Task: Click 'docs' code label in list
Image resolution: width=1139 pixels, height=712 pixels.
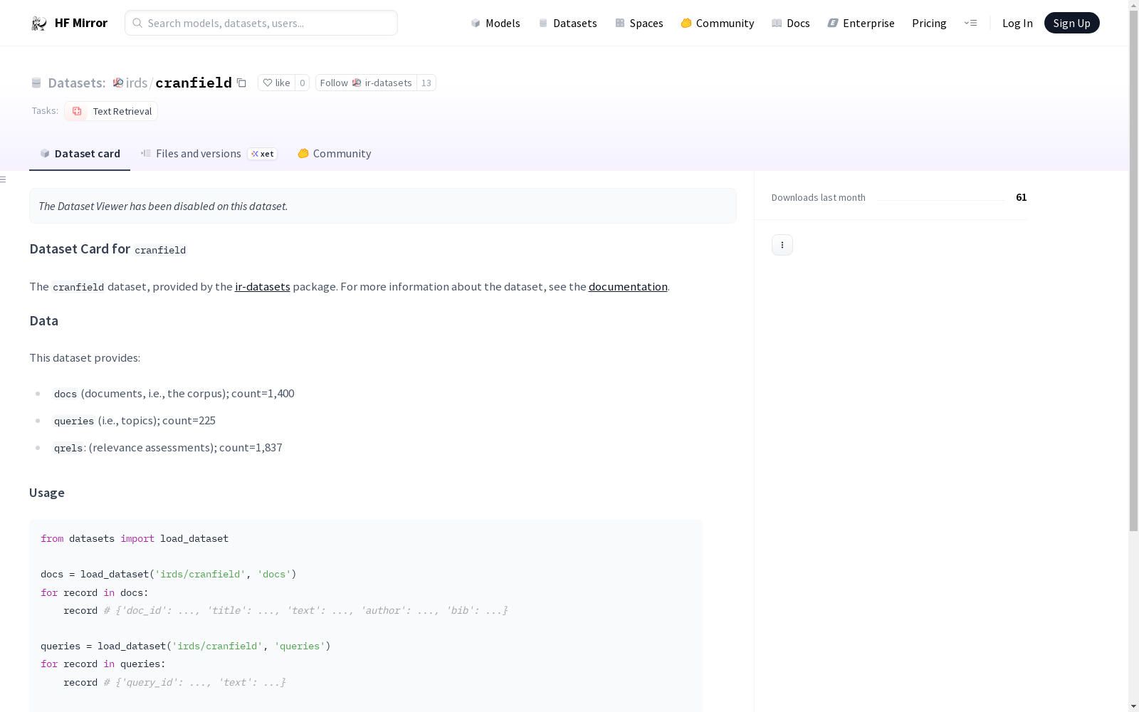Action: (65, 394)
